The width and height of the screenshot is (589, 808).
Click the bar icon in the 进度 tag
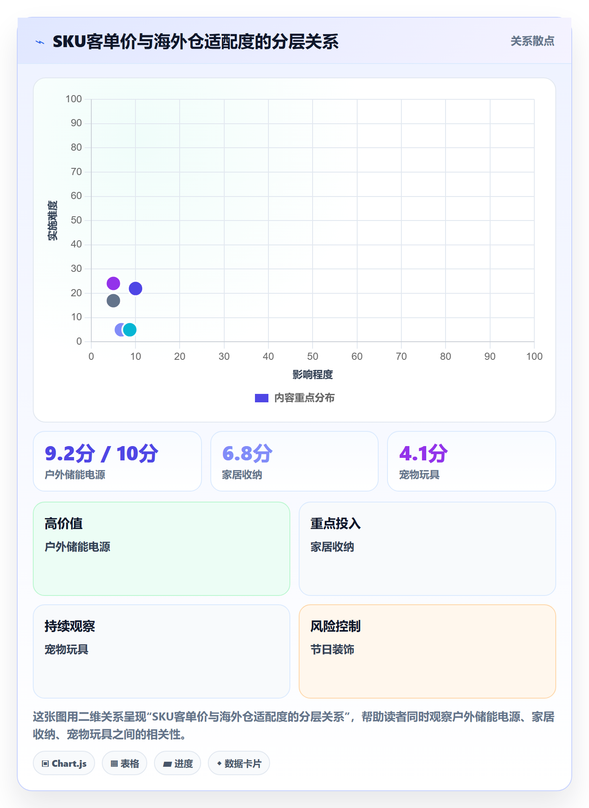pyautogui.click(x=167, y=764)
